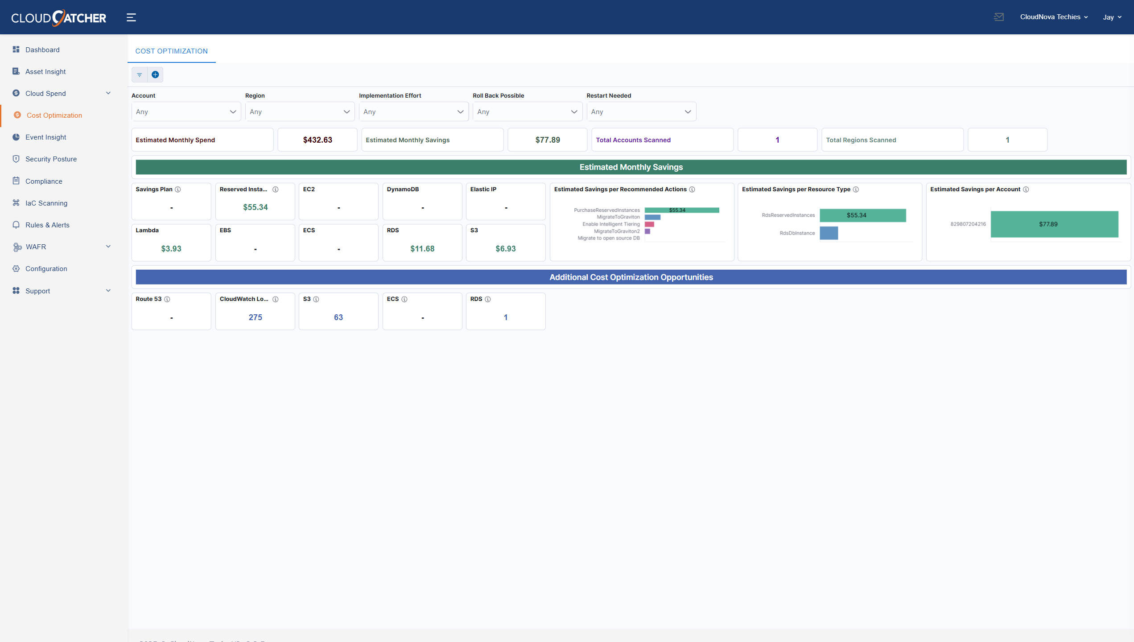Click the Compliance clipboard icon
The width and height of the screenshot is (1134, 642).
(16, 181)
